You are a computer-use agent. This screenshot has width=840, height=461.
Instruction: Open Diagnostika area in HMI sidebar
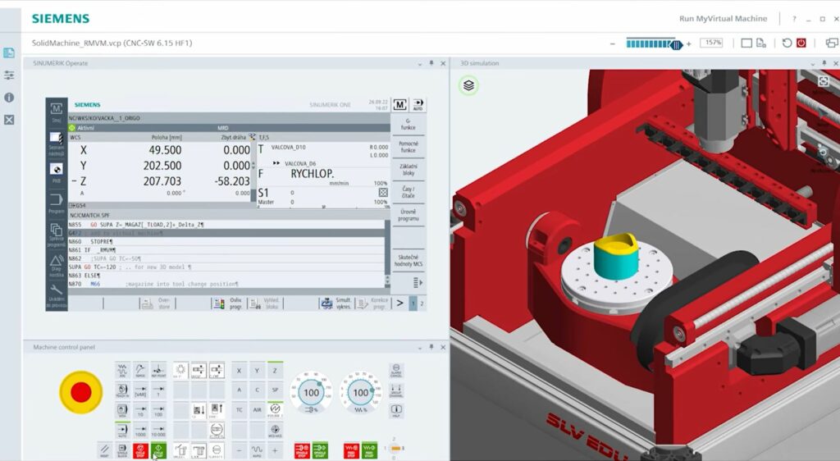pos(57,266)
